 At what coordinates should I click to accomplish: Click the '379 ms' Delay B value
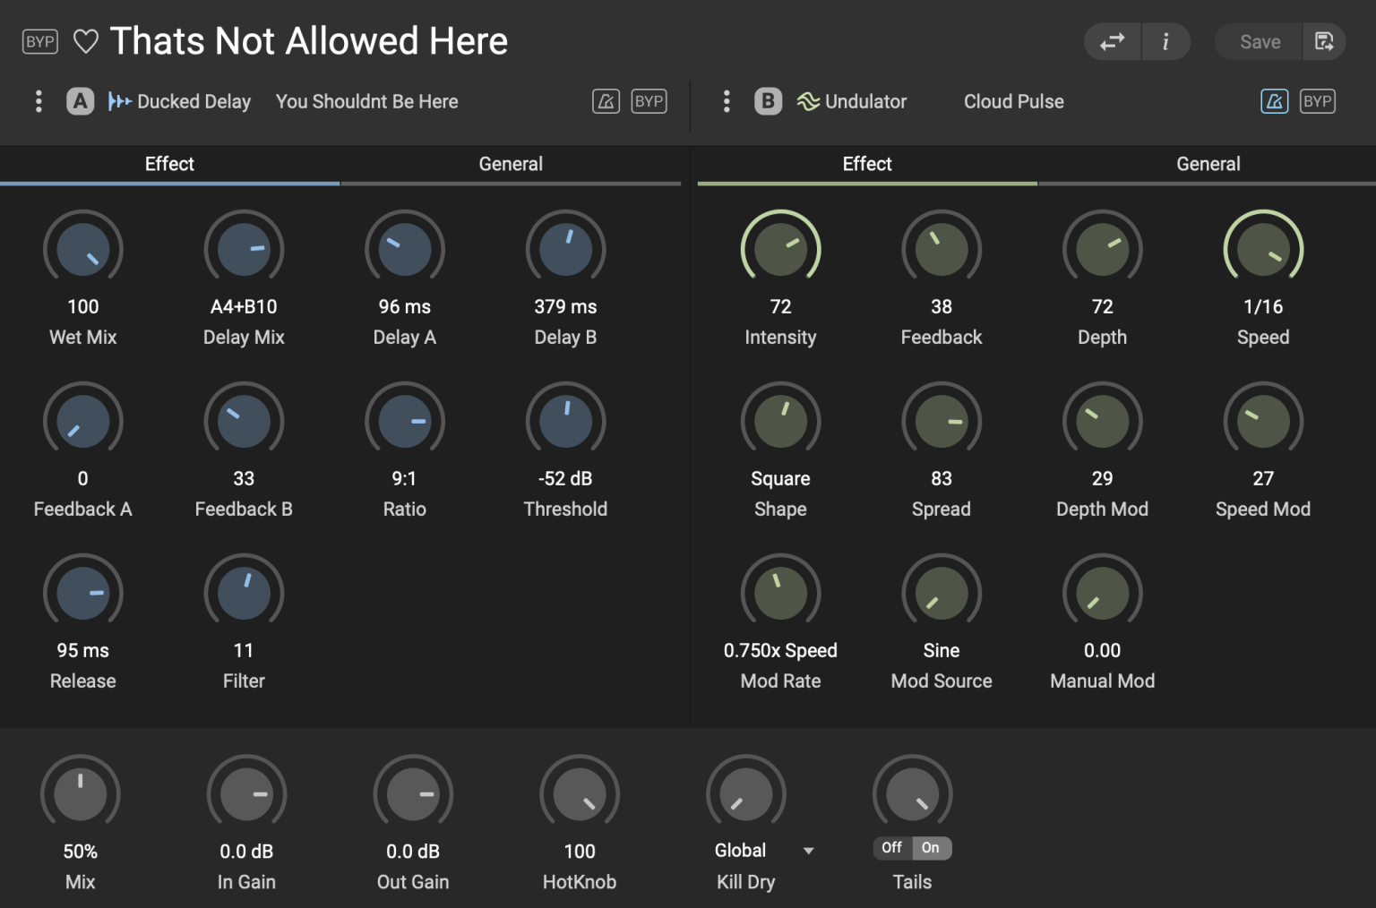pyautogui.click(x=566, y=307)
